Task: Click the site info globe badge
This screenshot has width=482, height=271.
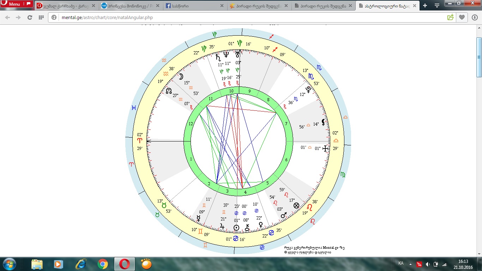Action: click(54, 18)
